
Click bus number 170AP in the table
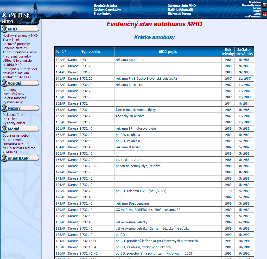tap(60, 166)
